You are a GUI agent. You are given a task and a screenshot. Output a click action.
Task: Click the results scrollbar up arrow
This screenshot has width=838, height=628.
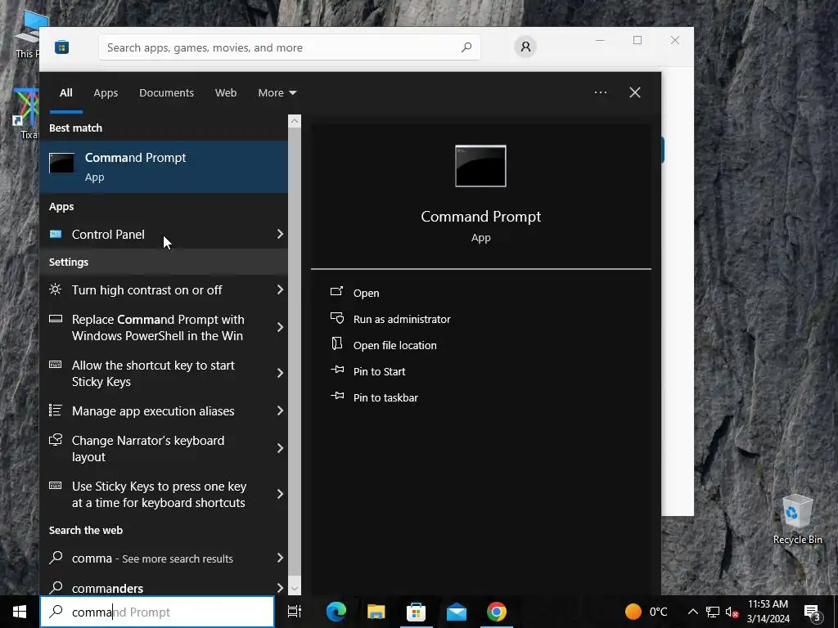tap(295, 121)
